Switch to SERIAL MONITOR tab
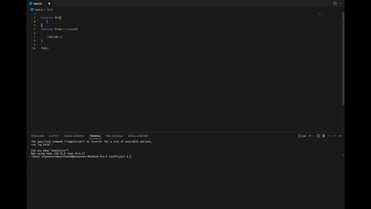Screen dimensions: 371x209 [138, 136]
